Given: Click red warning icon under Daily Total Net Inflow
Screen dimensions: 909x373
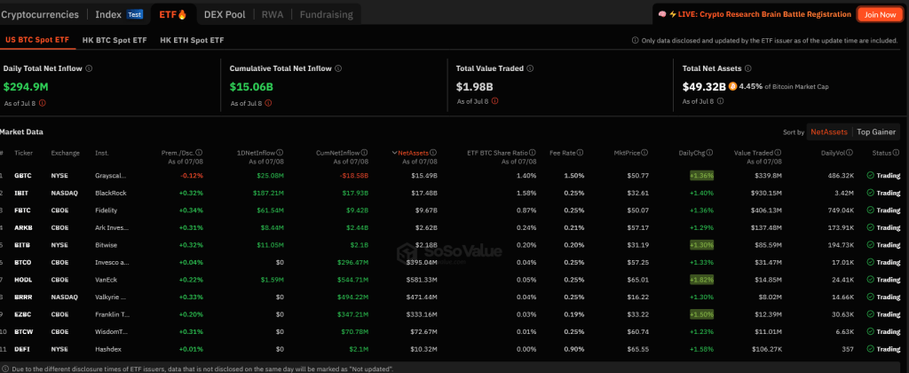Looking at the screenshot, I should pos(42,103).
